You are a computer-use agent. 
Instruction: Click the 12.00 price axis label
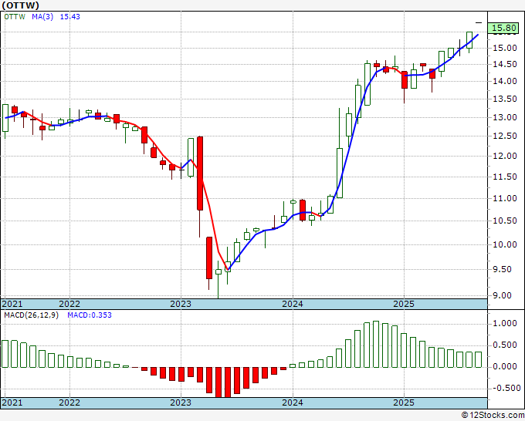point(505,157)
